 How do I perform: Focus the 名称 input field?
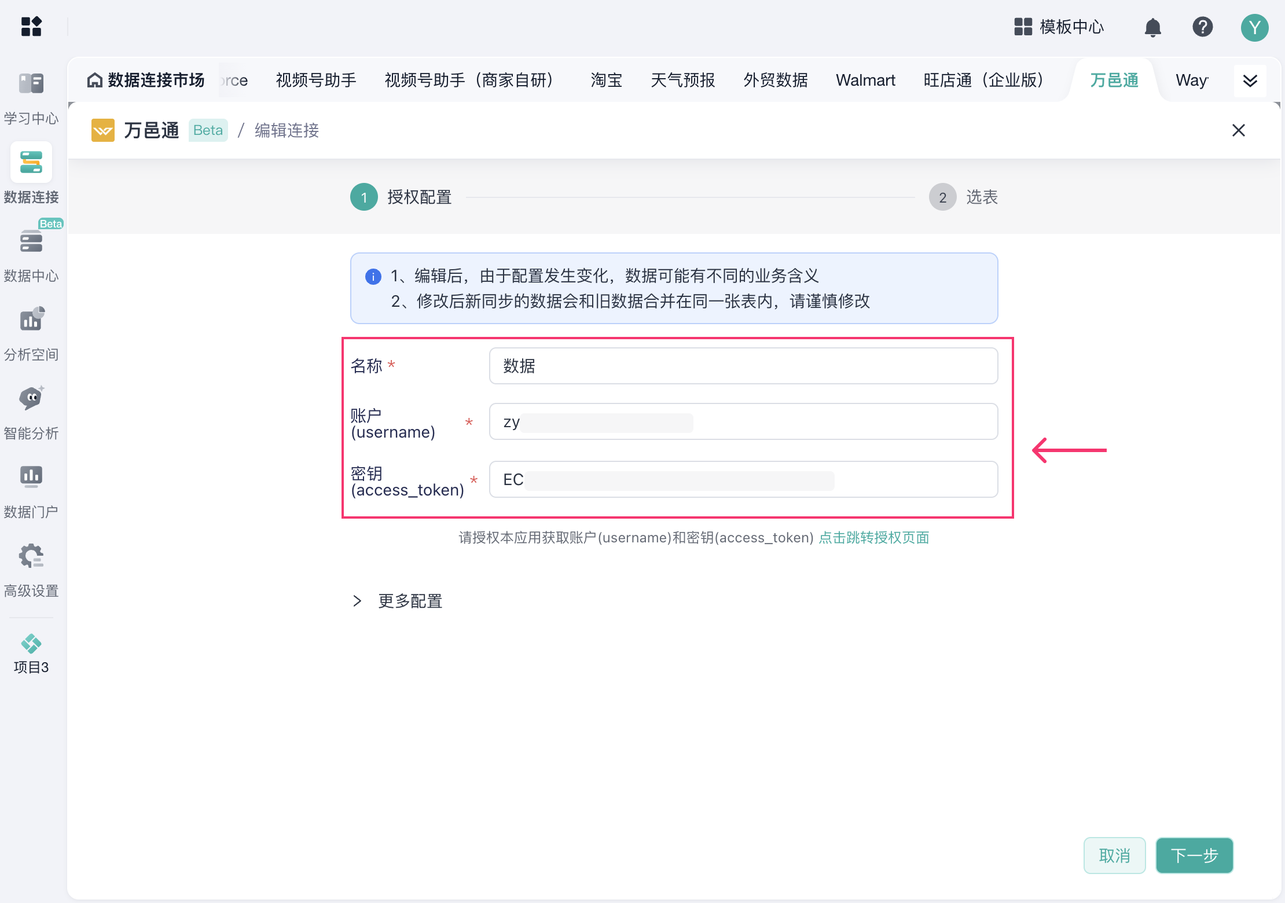[x=743, y=366]
